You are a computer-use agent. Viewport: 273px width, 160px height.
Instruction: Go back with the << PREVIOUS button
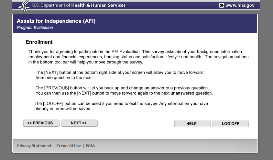click(41, 123)
